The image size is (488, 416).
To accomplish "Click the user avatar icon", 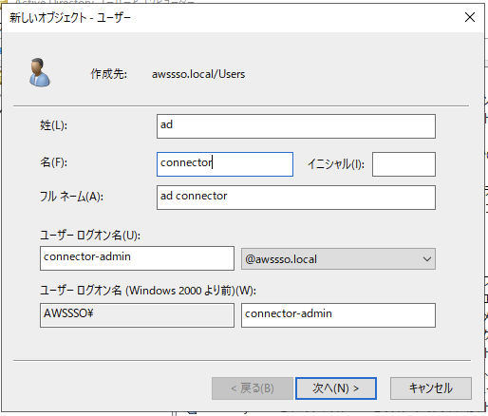I will (40, 72).
